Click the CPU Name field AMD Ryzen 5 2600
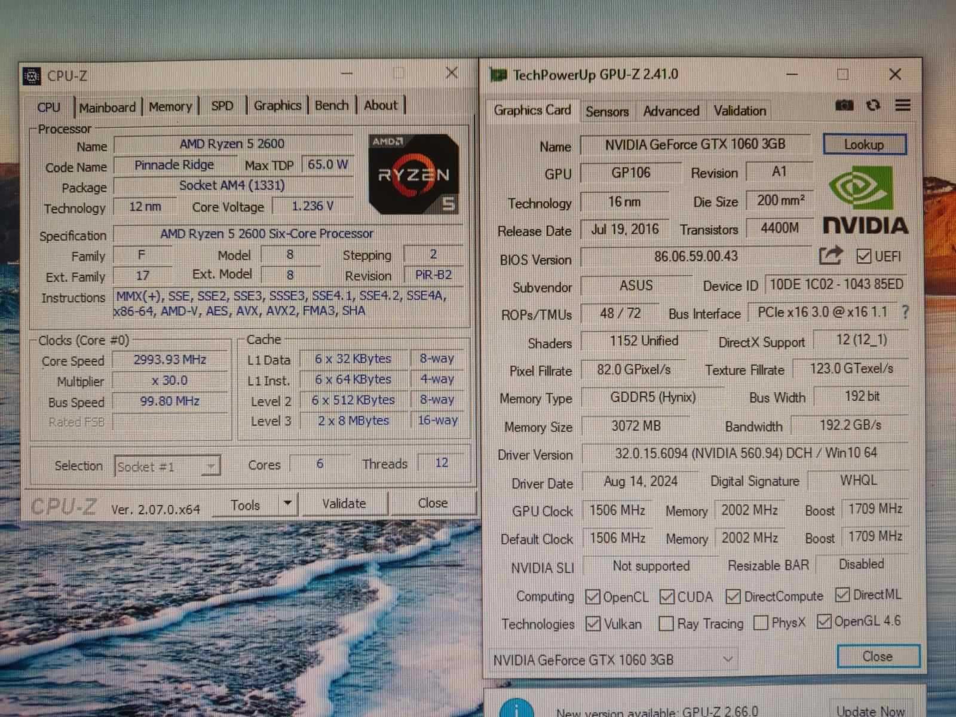The width and height of the screenshot is (956, 717). pos(232,144)
